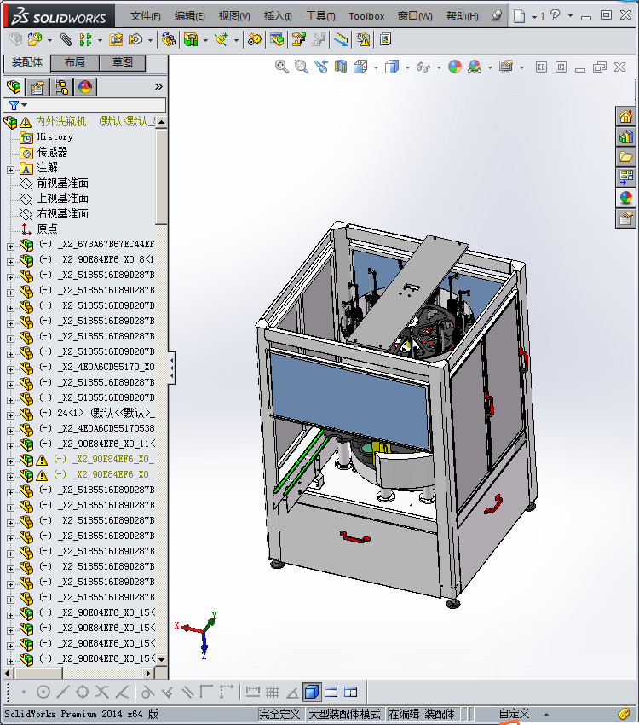The image size is (639, 725).
Task: Toggle the concentric circle snap icon
Action: (43, 693)
